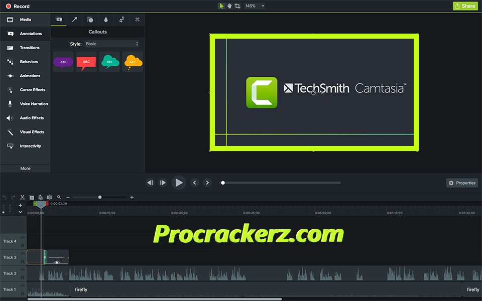This screenshot has height=301, width=482.
Task: Split the clip at the playhead
Action: tap(49, 197)
